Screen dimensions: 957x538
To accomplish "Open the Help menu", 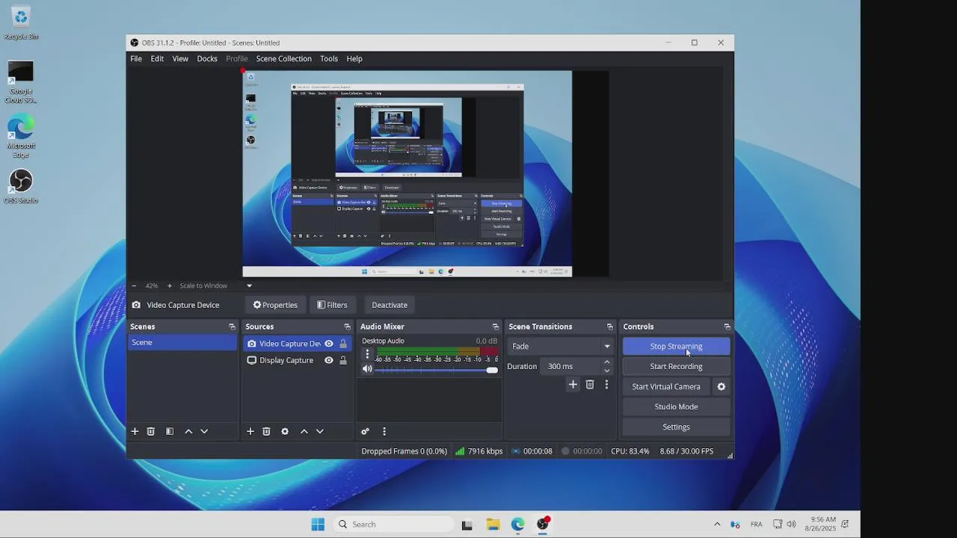I will pyautogui.click(x=354, y=58).
